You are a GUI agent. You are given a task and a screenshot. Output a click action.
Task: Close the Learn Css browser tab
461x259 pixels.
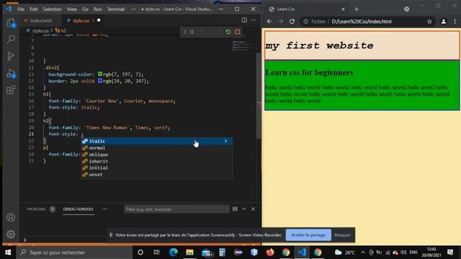point(343,9)
